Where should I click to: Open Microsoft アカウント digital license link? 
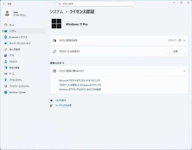tap(79, 81)
